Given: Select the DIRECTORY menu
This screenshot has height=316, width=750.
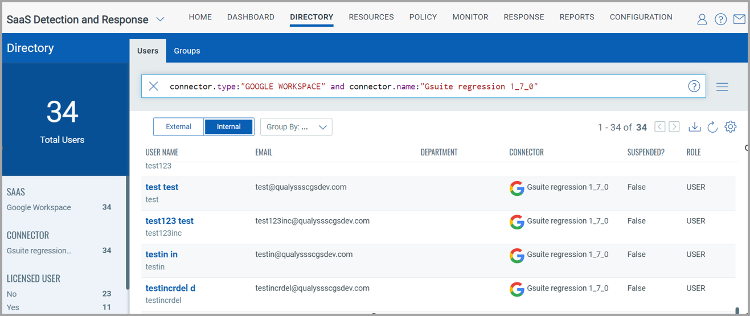Looking at the screenshot, I should (312, 17).
